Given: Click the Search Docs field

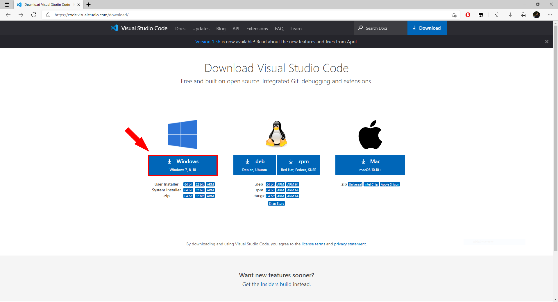Looking at the screenshot, I should (x=381, y=28).
